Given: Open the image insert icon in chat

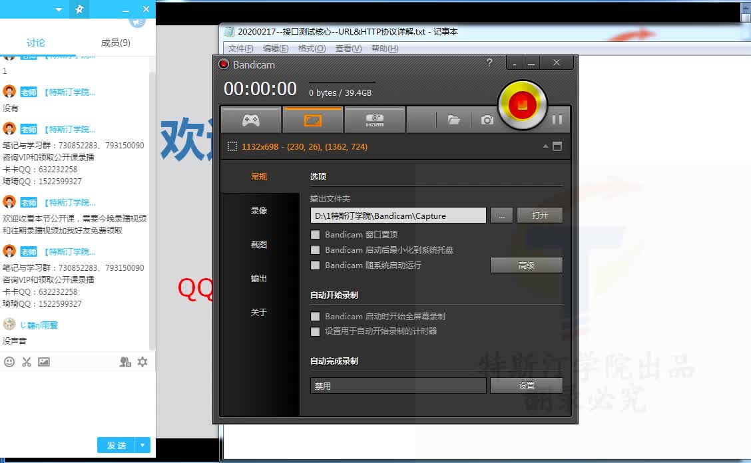Looking at the screenshot, I should click(x=45, y=361).
